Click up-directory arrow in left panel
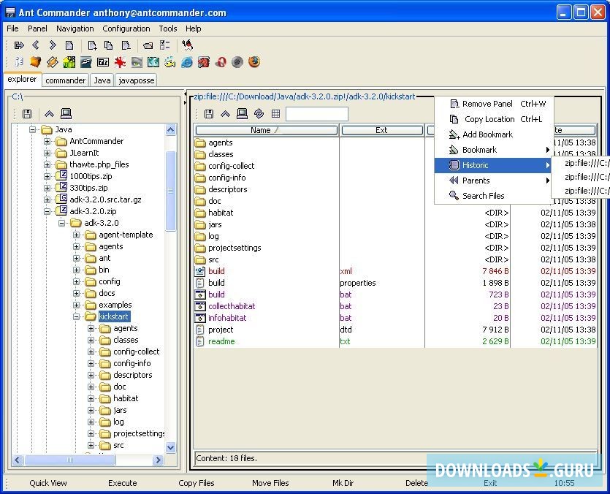The width and height of the screenshot is (610, 494). point(49,114)
